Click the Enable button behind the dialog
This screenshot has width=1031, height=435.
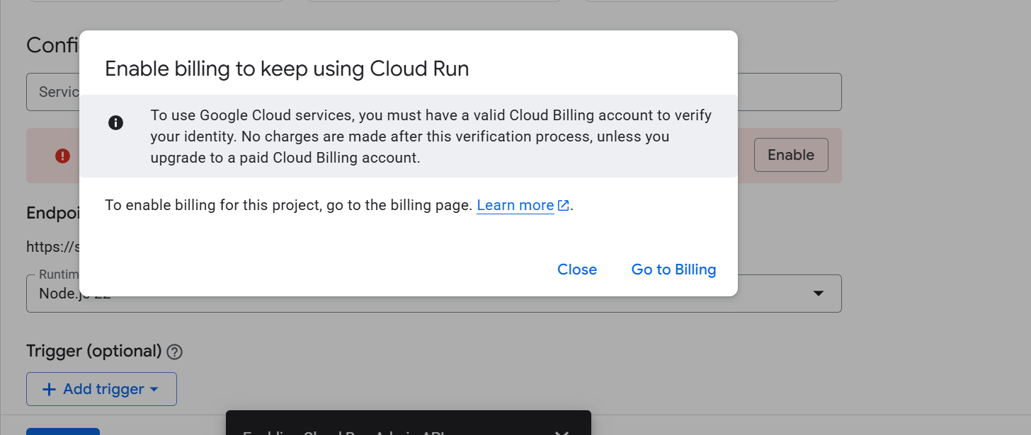click(791, 155)
